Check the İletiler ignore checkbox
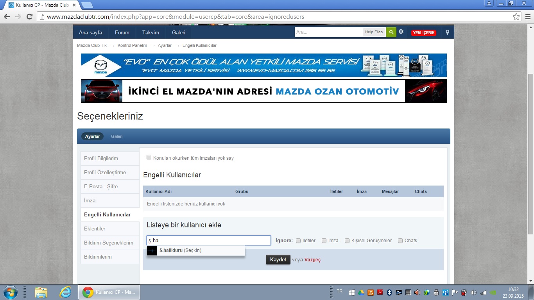This screenshot has height=300, width=534. [298, 241]
